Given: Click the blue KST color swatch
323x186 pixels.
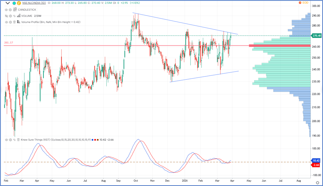Looking at the screenshot, I should click(92, 140).
